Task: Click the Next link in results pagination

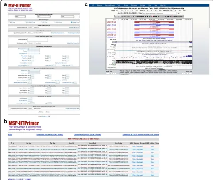Action: [x=29, y=179]
